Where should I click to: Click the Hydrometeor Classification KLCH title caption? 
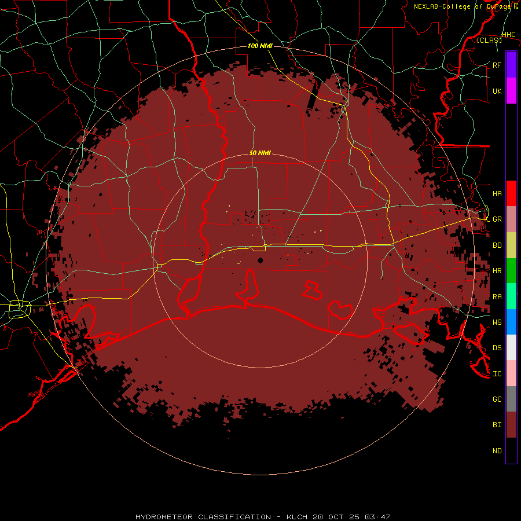pyautogui.click(x=263, y=517)
